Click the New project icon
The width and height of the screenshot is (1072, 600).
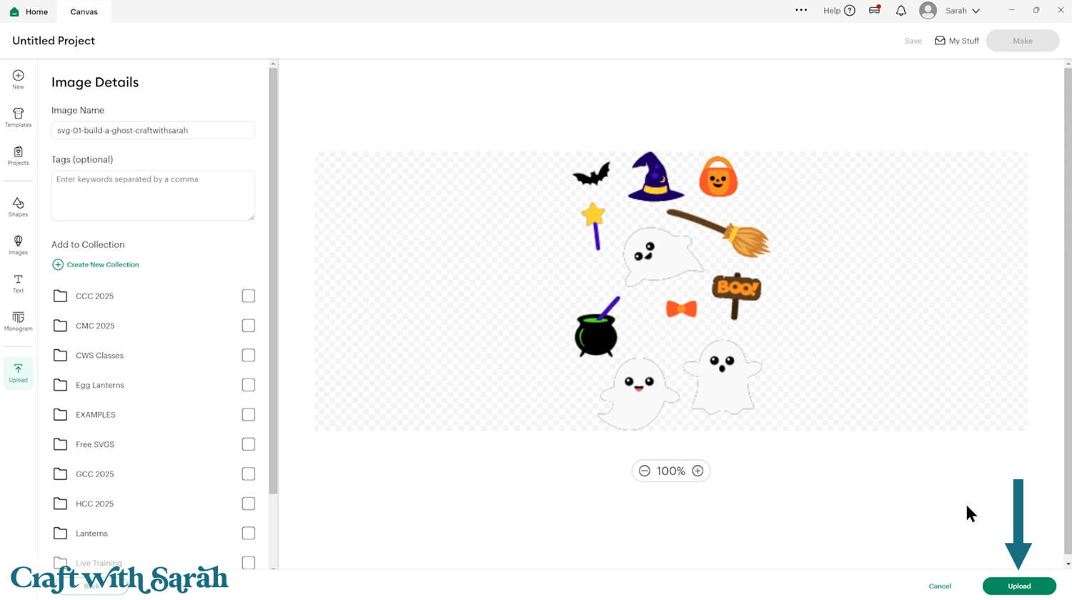18,79
